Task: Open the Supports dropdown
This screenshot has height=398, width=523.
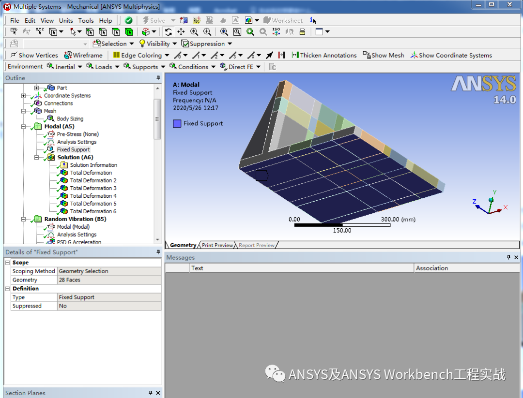Action: (x=144, y=67)
